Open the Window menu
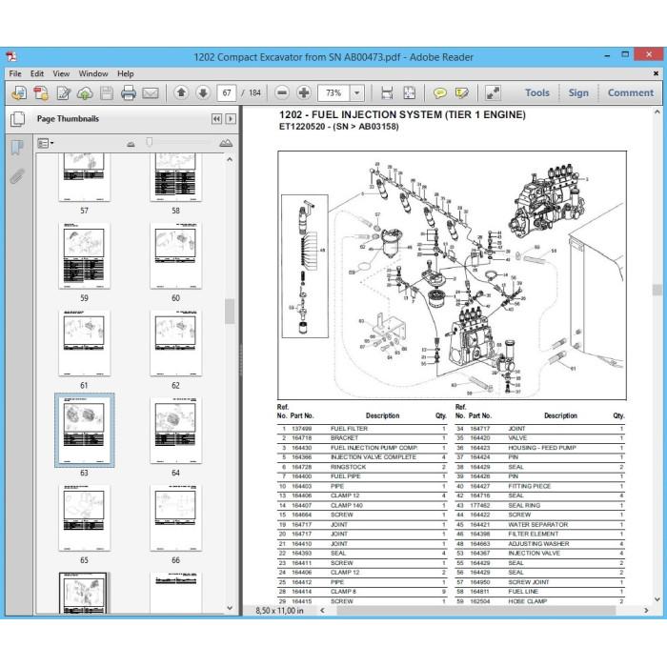The height and width of the screenshot is (667, 667). (x=93, y=73)
